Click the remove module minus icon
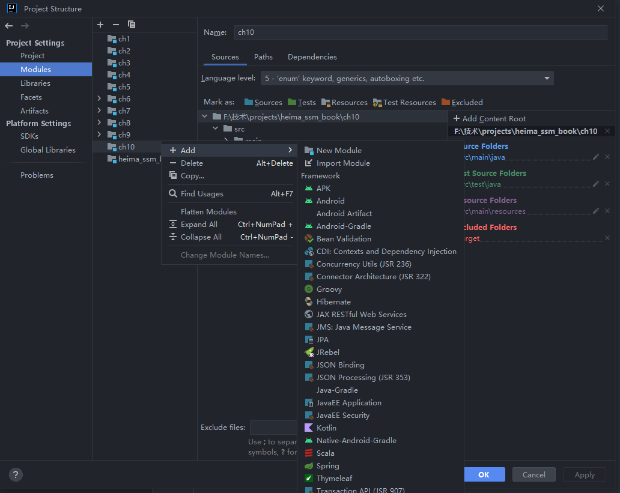The image size is (620, 493). tap(116, 25)
